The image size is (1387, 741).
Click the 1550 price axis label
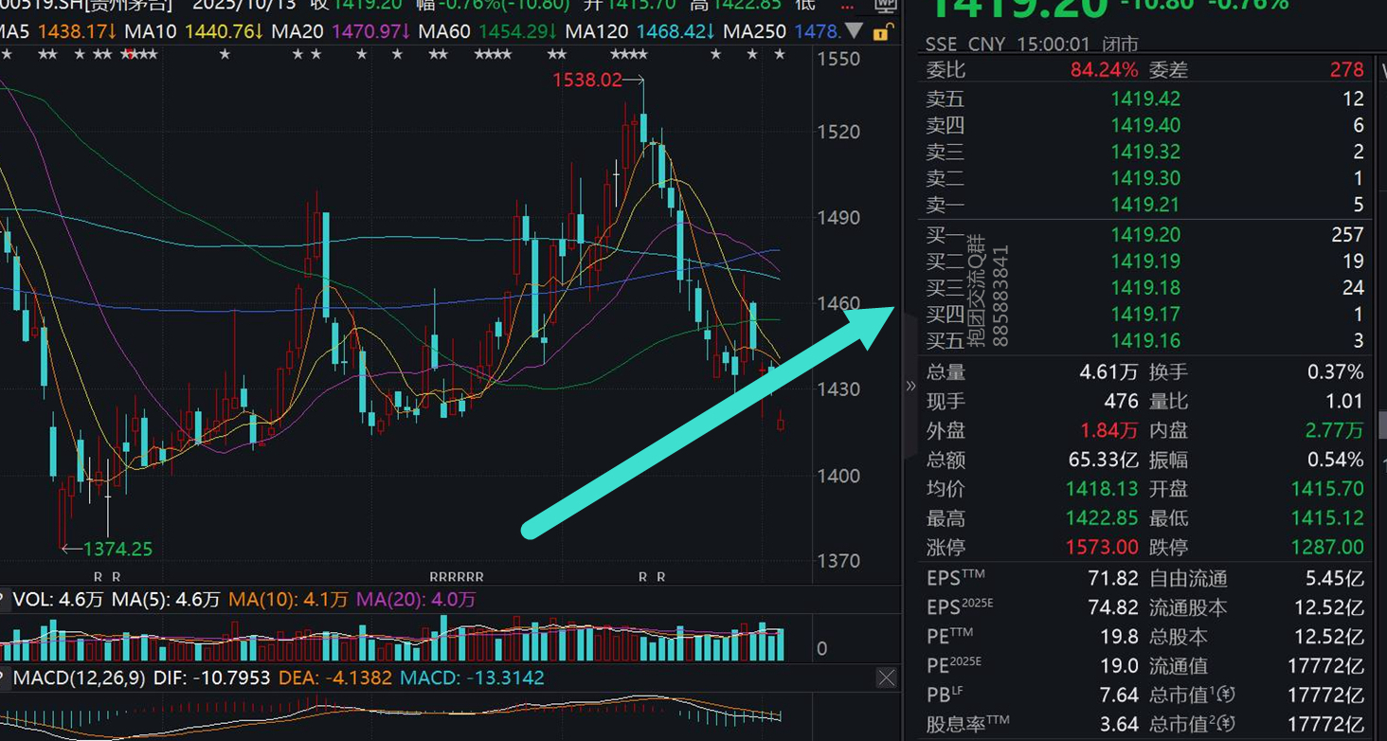(838, 59)
